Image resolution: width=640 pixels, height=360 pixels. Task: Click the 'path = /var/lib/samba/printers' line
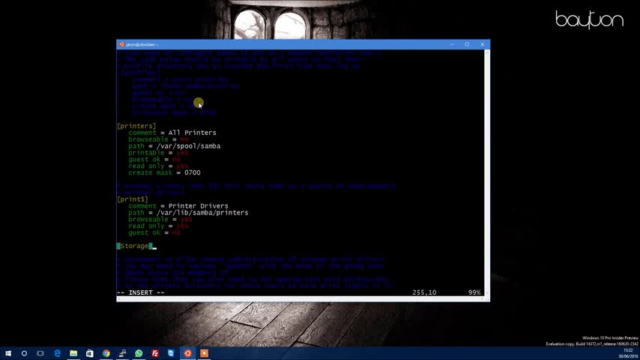(188, 213)
